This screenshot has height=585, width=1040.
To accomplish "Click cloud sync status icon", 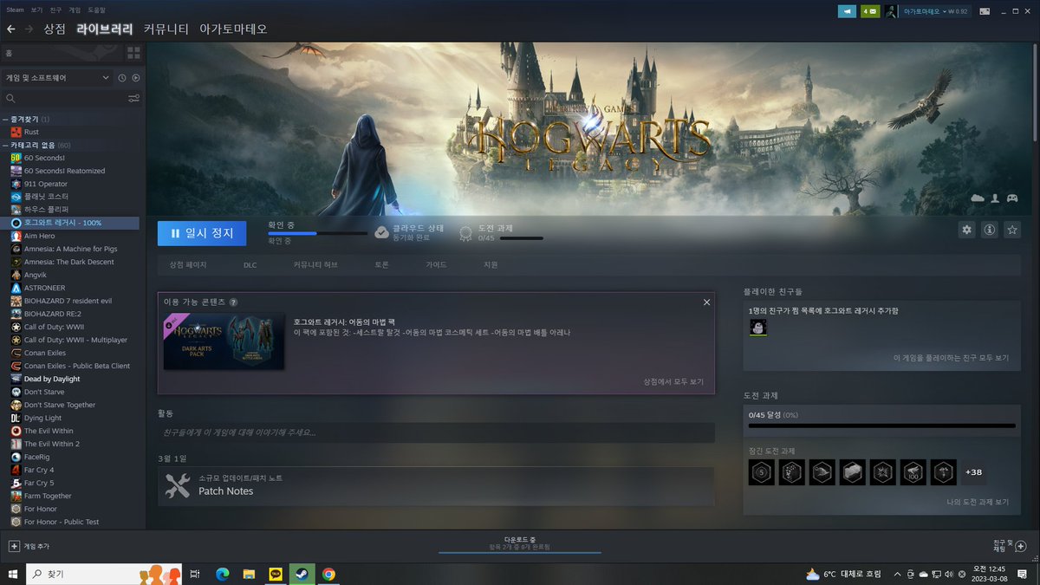I will click(x=381, y=232).
